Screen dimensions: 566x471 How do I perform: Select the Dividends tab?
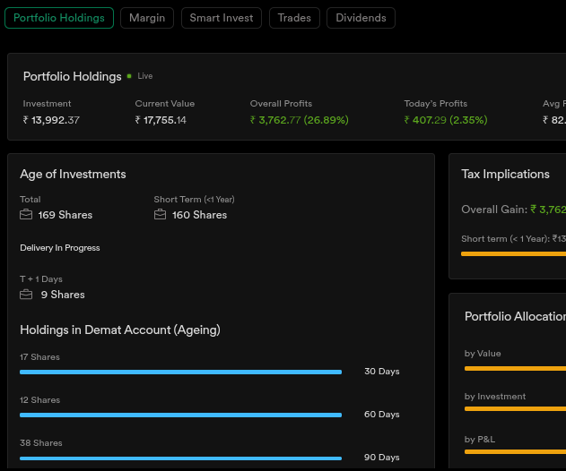tap(361, 18)
